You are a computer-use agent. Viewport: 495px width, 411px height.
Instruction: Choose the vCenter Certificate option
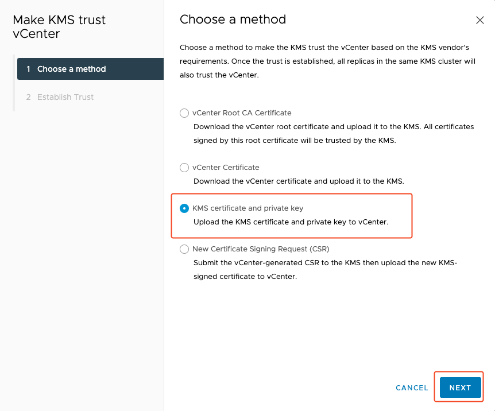pyautogui.click(x=184, y=168)
